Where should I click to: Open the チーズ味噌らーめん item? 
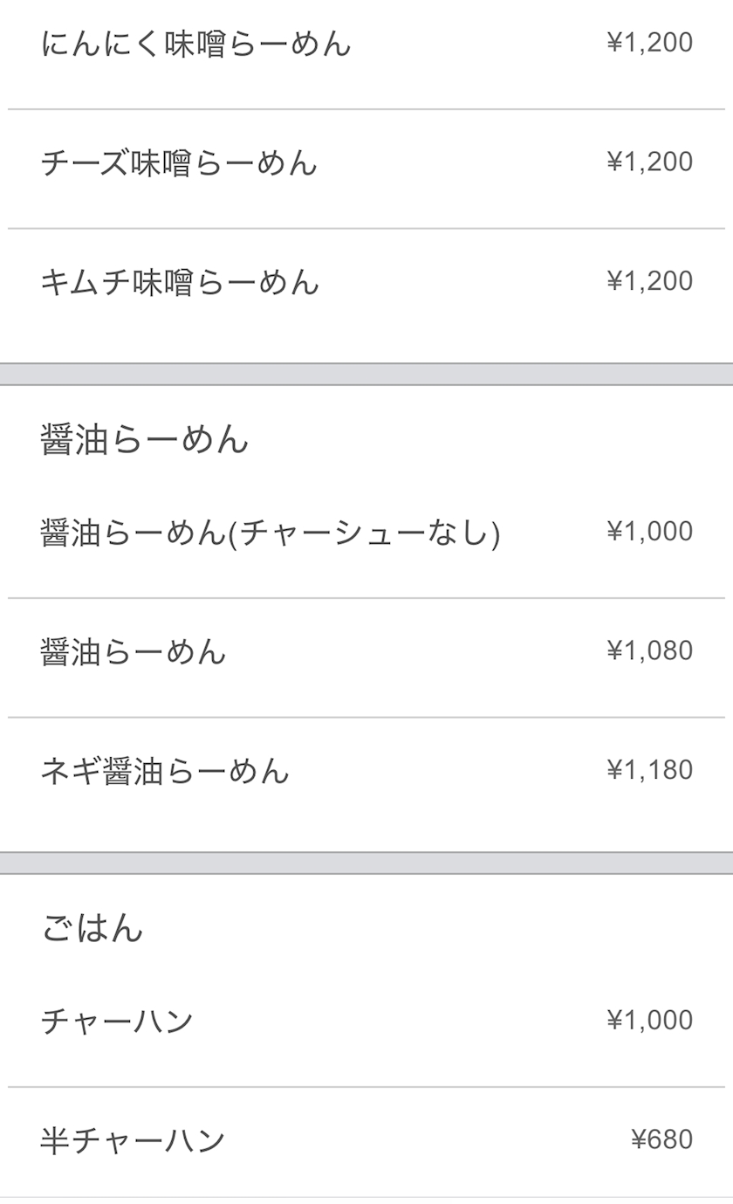tap(179, 162)
